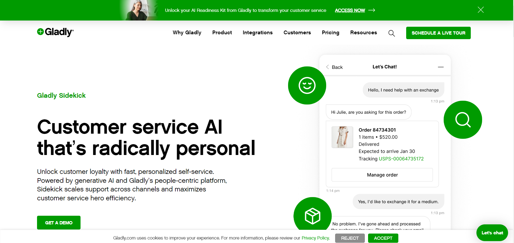Click the banner text about AI Readiness Kit
The width and height of the screenshot is (514, 243).
coord(246,10)
